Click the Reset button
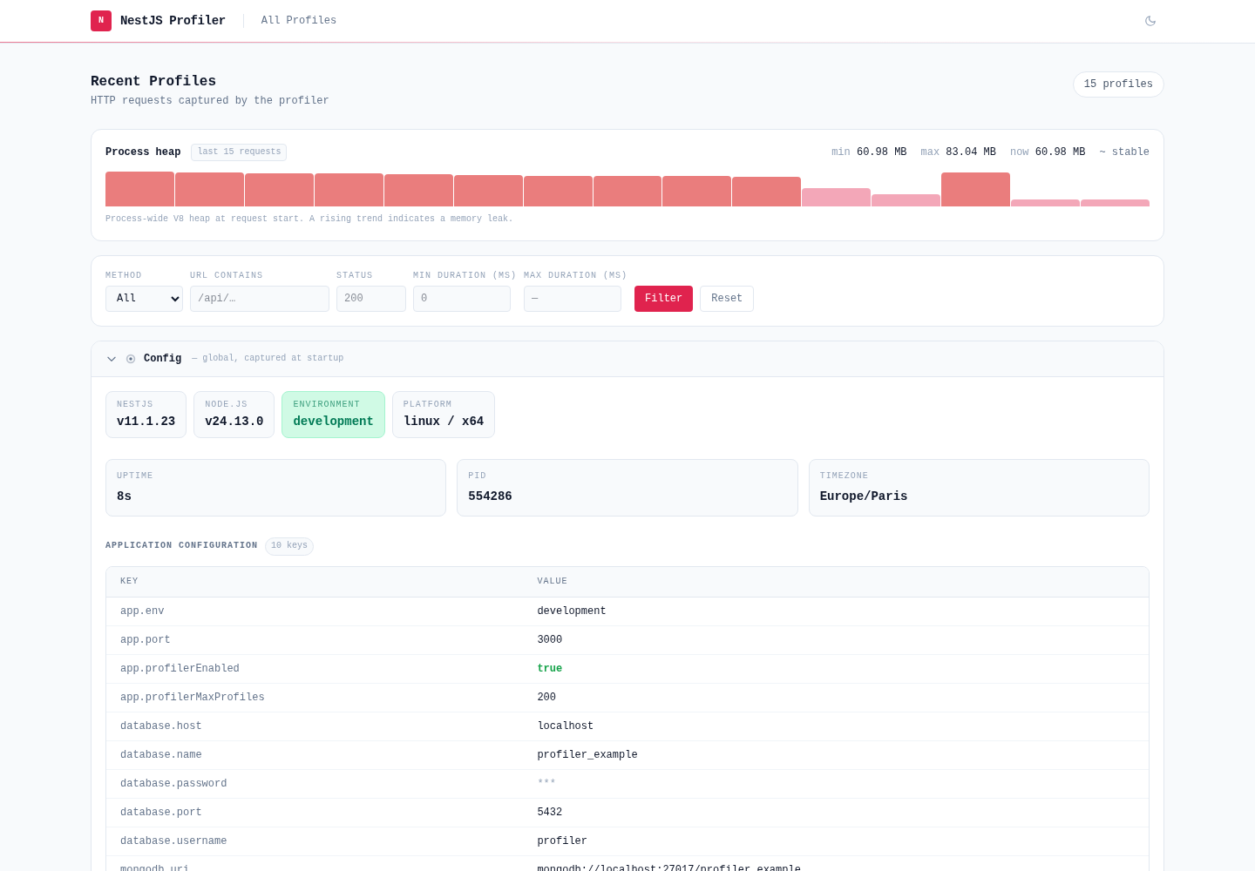Viewport: 1255px width, 871px height. coord(727,299)
